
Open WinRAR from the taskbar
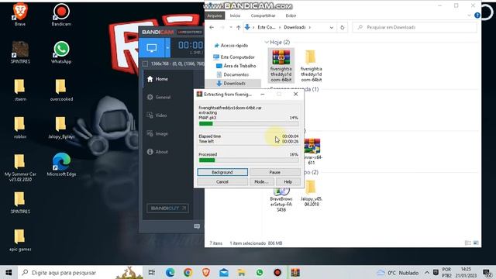pyautogui.click(x=295, y=272)
